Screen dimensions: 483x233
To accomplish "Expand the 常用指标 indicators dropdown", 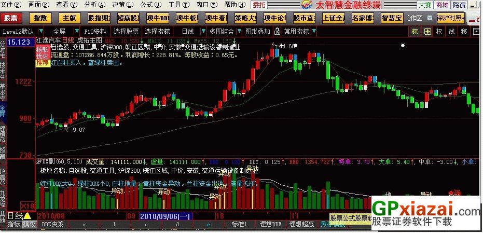I will [299, 31].
